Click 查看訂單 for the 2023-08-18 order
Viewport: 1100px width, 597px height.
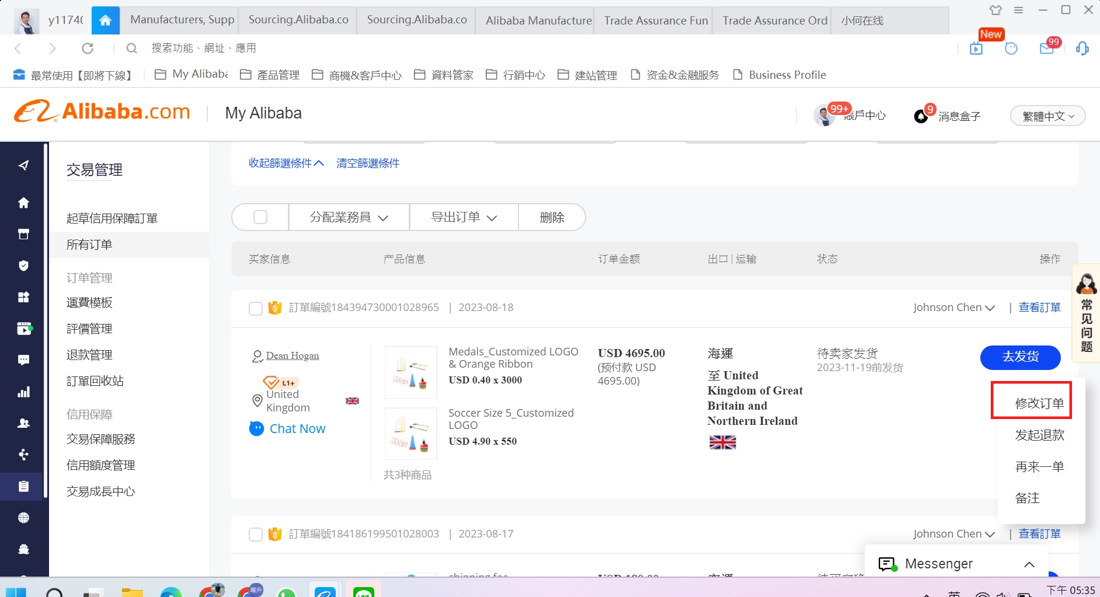click(1040, 308)
